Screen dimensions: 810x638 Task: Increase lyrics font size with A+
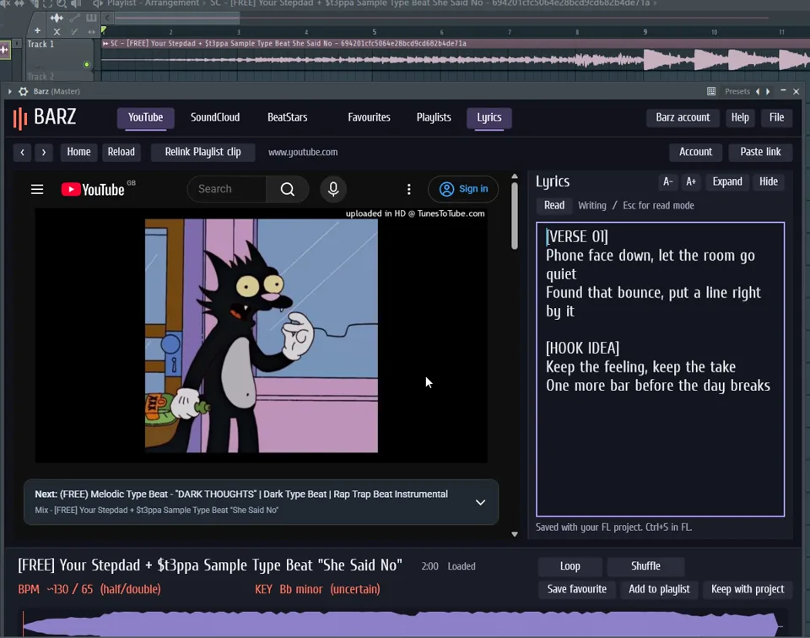(691, 181)
